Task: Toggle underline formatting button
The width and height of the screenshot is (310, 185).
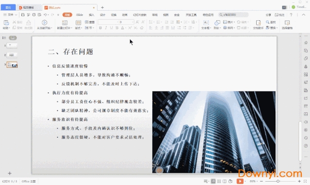Action: [x=111, y=28]
